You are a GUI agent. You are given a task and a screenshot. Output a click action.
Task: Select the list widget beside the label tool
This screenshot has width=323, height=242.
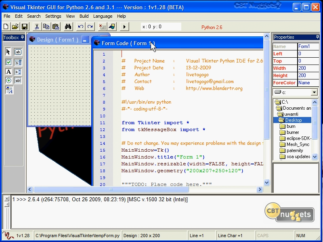(18, 72)
